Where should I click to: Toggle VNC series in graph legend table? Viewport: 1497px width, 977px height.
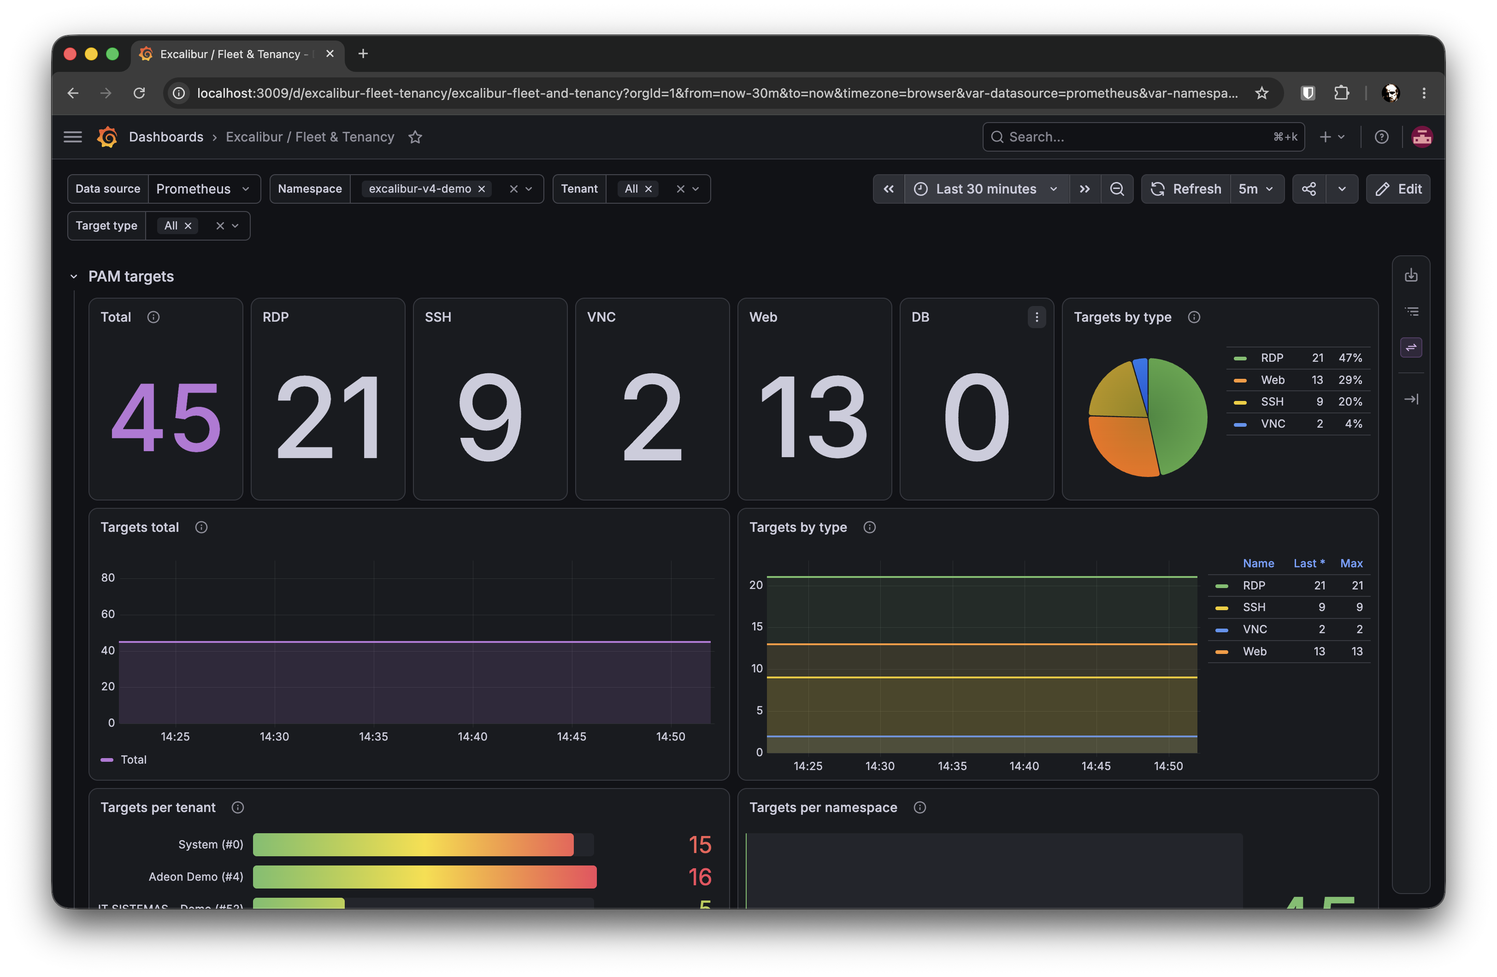1254,629
